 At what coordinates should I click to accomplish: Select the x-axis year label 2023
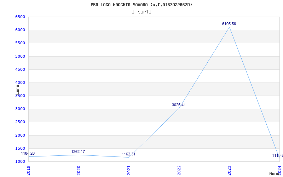click(229, 170)
